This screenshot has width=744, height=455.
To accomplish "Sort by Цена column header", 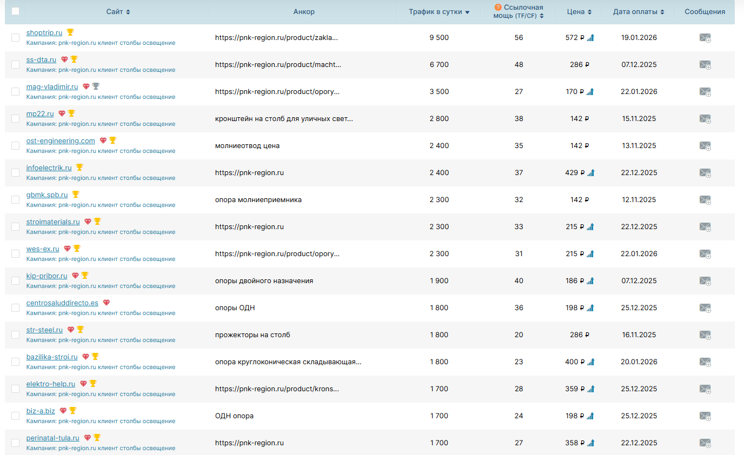I will tap(579, 12).
